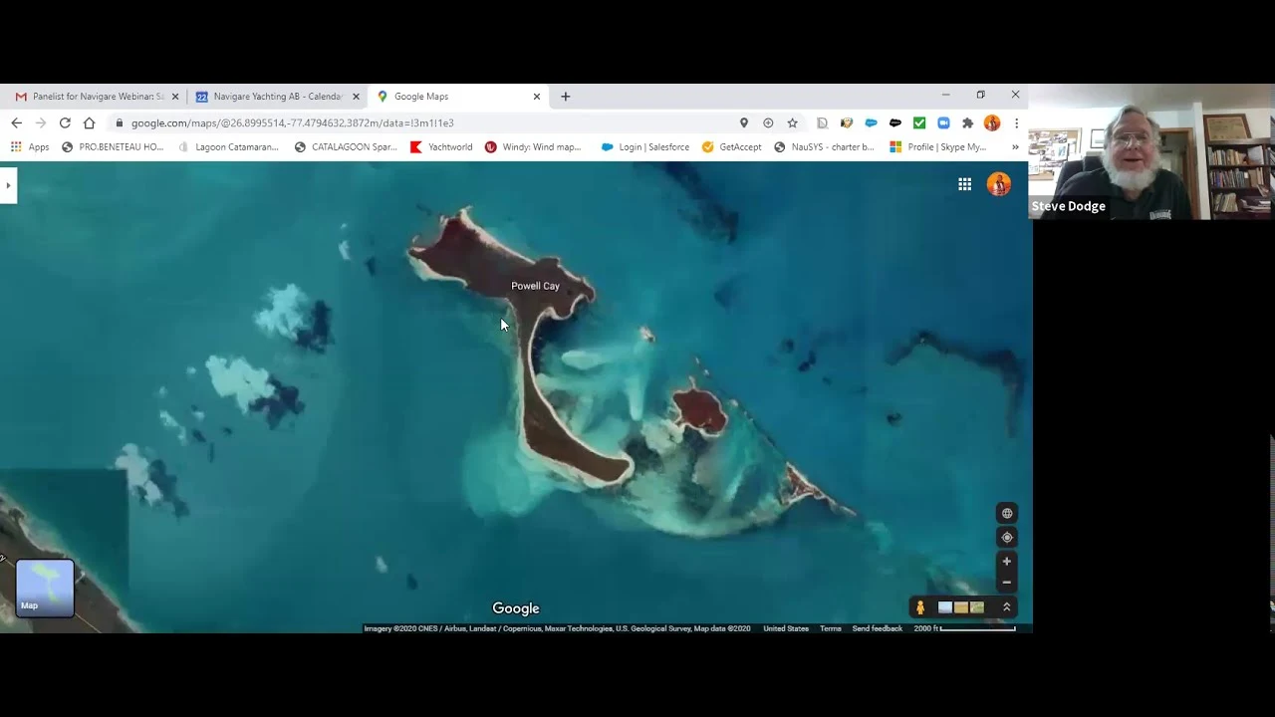Show your location on the map

[1006, 538]
